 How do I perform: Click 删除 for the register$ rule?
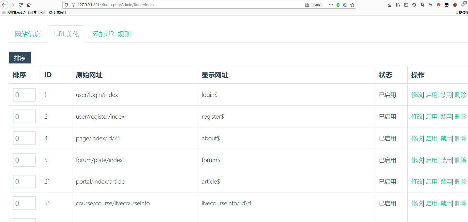[460, 117]
